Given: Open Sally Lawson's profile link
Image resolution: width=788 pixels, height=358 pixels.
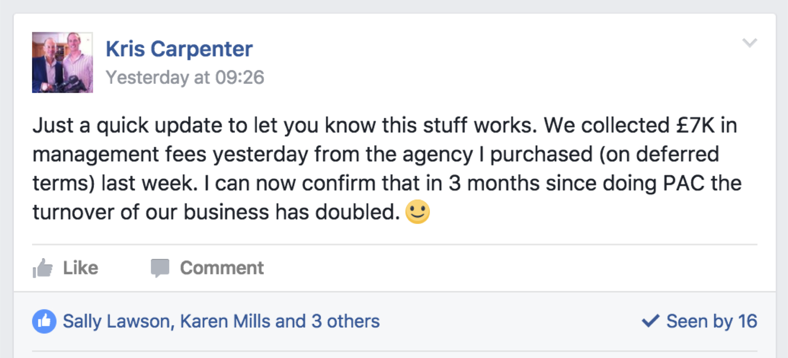Looking at the screenshot, I should (x=117, y=321).
